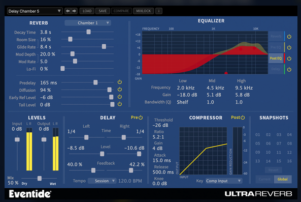Screen dimensions: 301x202
Task: Click the Compressor Gain value 4 dB
Action: [x=157, y=149]
